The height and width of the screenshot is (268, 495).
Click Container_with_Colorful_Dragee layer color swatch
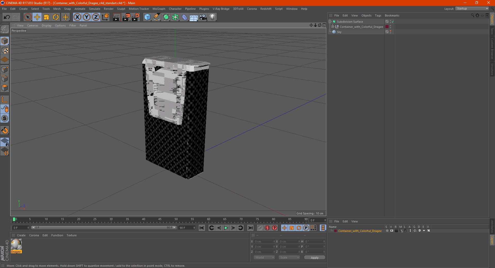335,231
